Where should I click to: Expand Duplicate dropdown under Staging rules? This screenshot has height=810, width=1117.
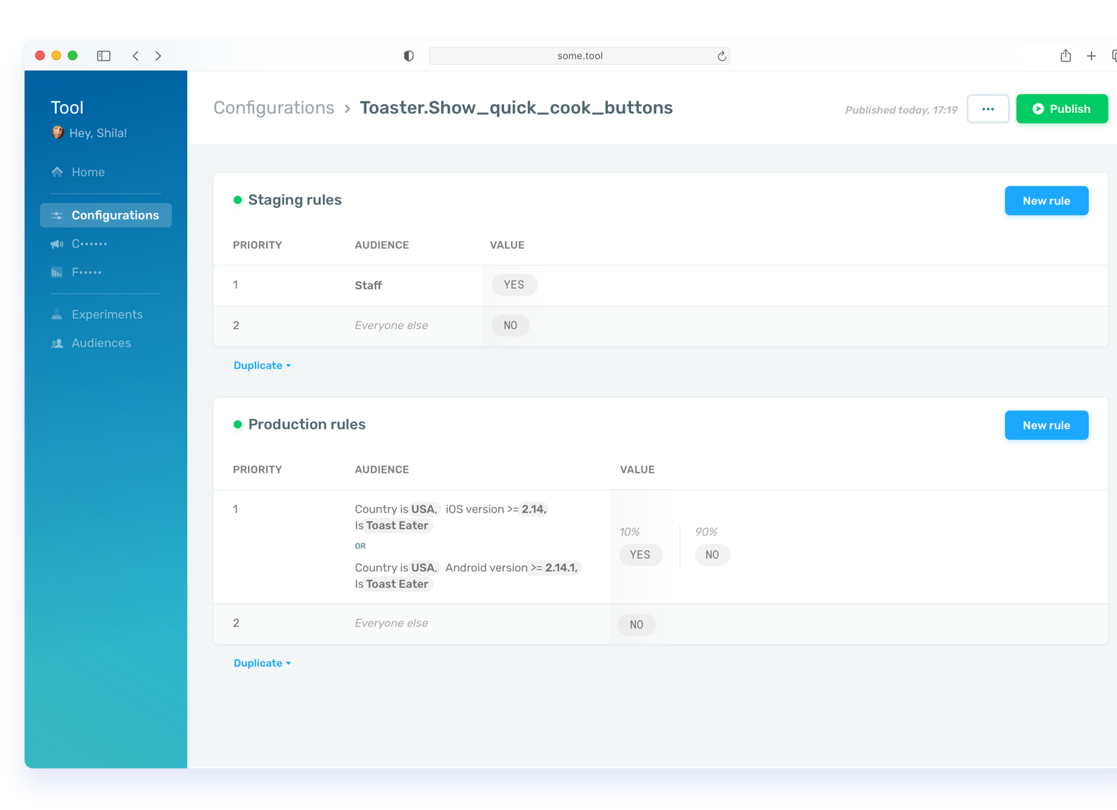262,365
